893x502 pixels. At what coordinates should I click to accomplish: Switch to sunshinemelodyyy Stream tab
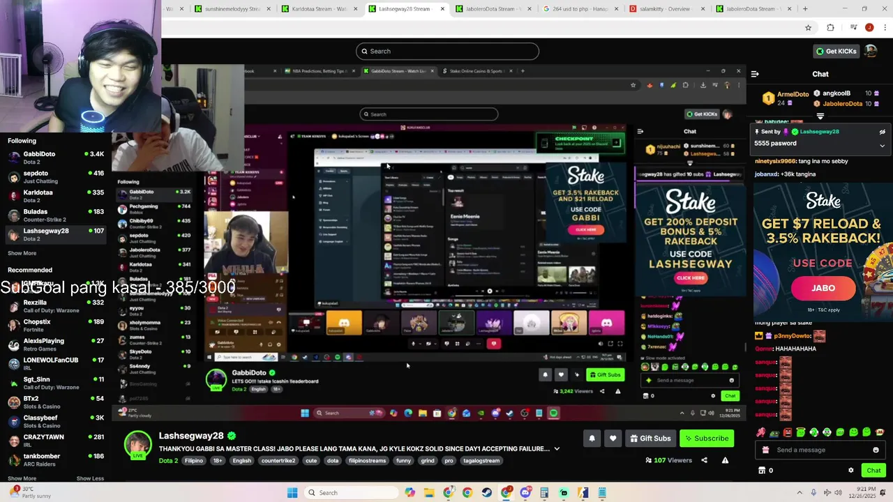point(232,9)
